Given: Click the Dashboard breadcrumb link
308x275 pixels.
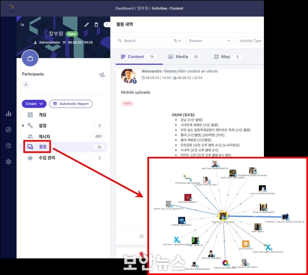Looking at the screenshot, I should [x=124, y=8].
